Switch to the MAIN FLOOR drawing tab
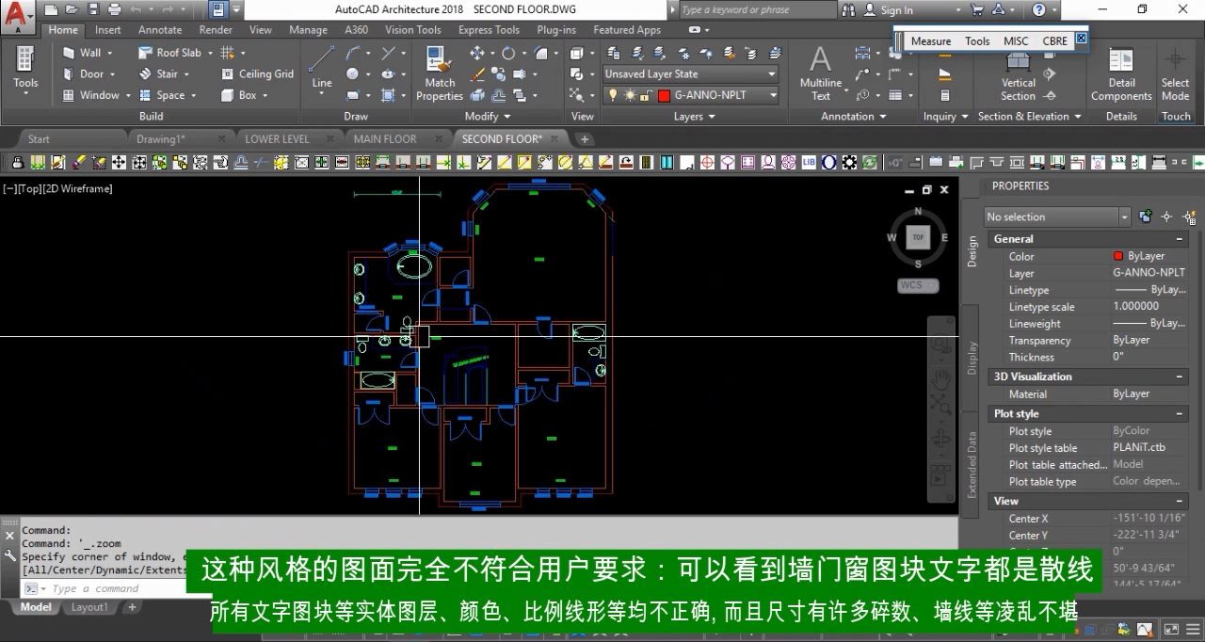The width and height of the screenshot is (1205, 642). click(x=385, y=139)
